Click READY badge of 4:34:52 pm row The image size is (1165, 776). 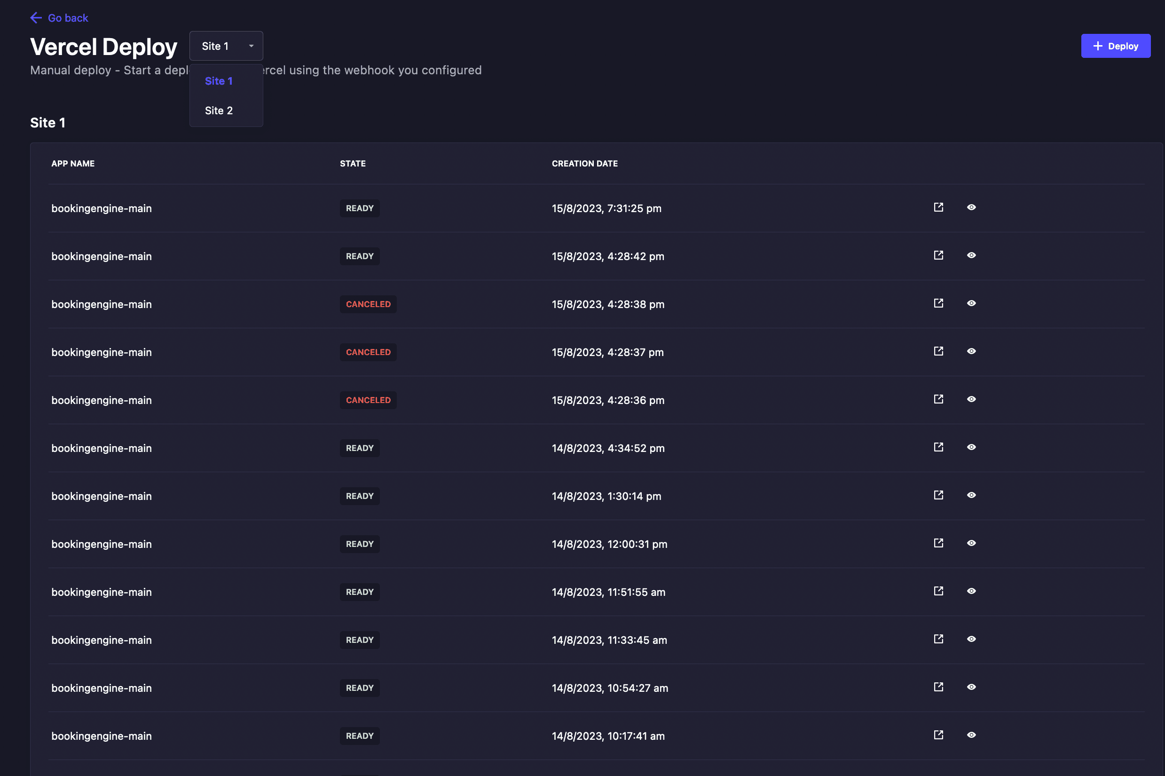click(360, 448)
